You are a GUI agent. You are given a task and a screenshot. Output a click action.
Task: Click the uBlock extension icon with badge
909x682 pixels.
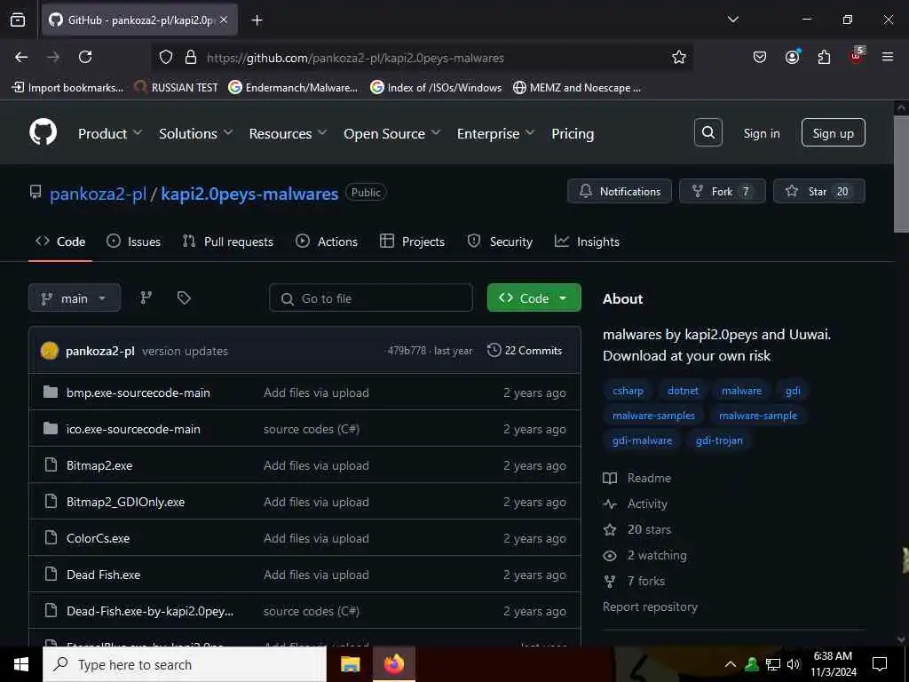(857, 55)
